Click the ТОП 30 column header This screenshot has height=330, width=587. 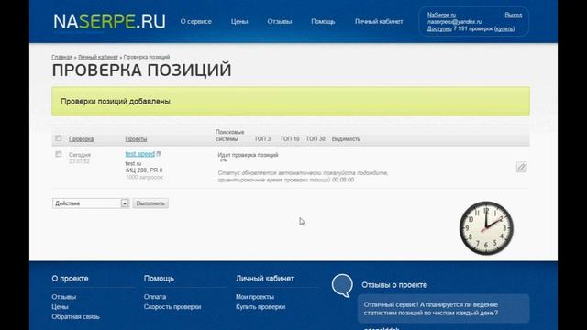coord(316,138)
